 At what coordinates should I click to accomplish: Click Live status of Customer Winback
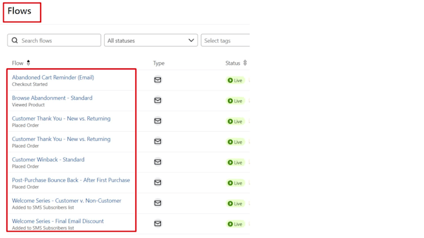pyautogui.click(x=235, y=163)
